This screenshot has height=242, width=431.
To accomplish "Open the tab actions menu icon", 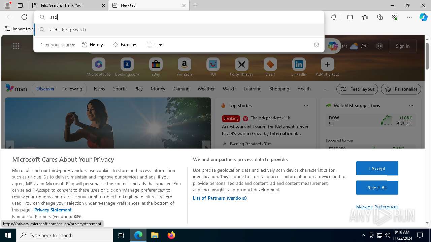I will point(20,5).
